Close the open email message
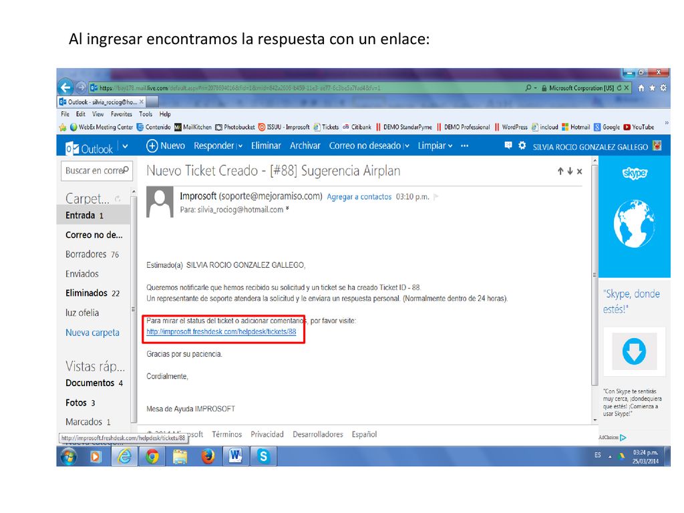The height and width of the screenshot is (513, 684). [x=580, y=172]
